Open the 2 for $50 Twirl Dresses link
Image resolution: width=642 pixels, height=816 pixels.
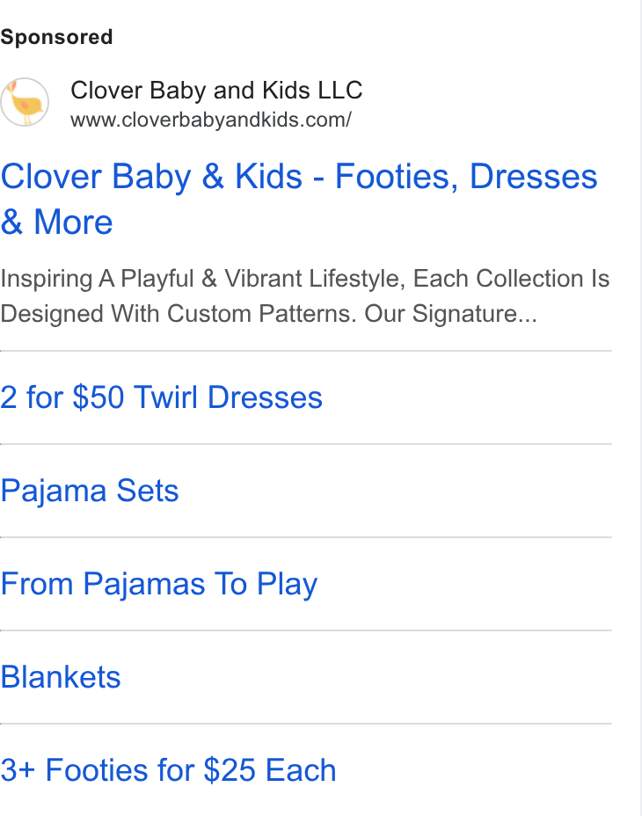162,397
